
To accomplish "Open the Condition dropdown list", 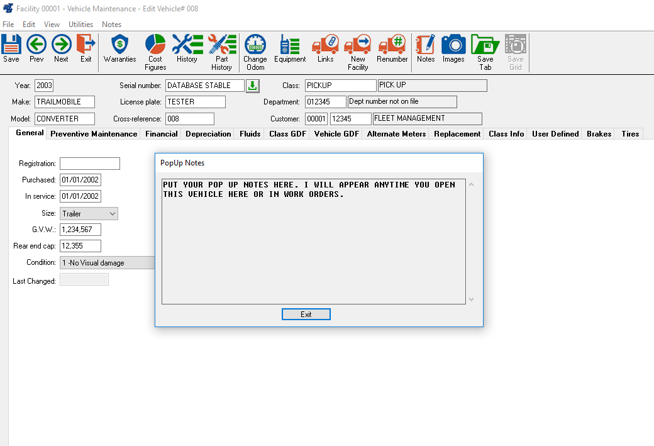I will pyautogui.click(x=107, y=263).
